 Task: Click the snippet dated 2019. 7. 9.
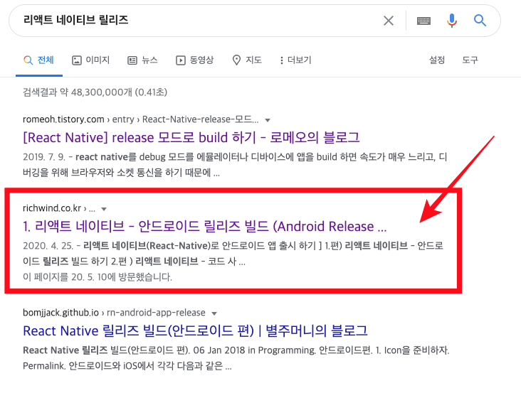235,164
